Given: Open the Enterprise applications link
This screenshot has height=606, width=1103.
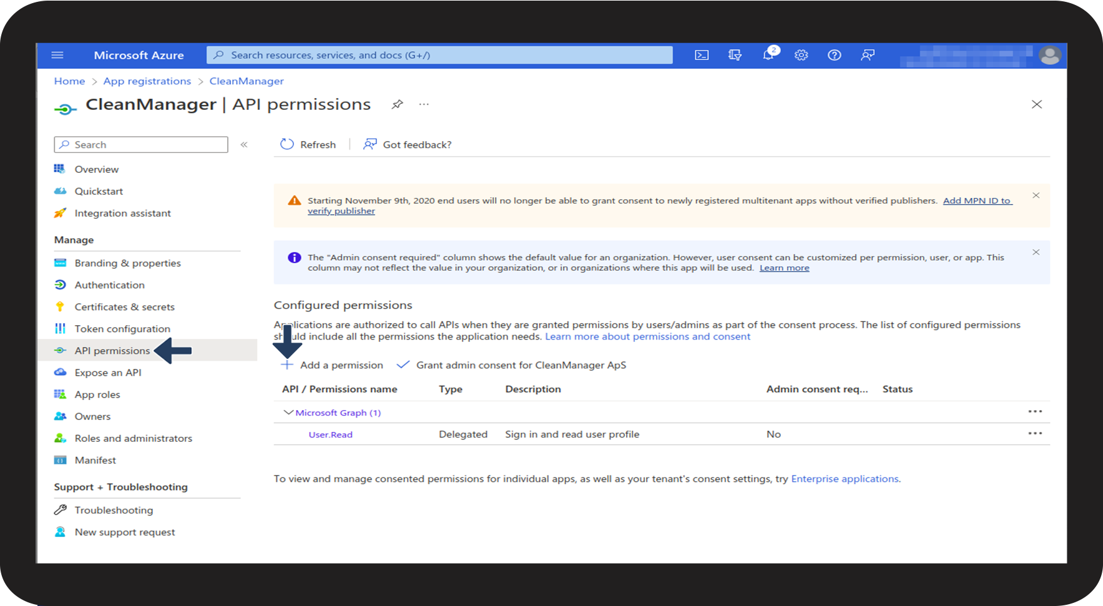Looking at the screenshot, I should (x=845, y=479).
